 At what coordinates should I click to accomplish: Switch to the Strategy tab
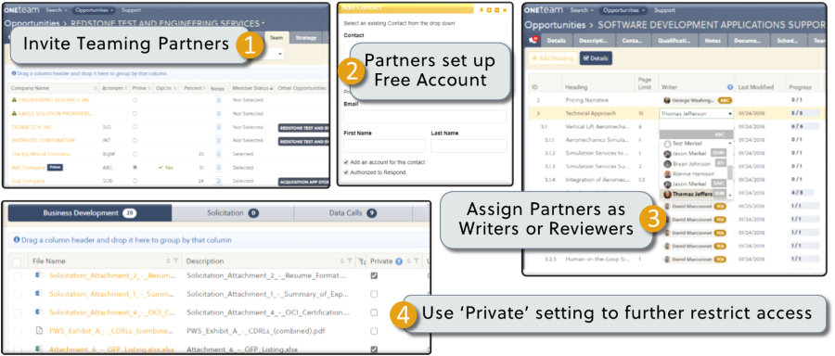[305, 38]
